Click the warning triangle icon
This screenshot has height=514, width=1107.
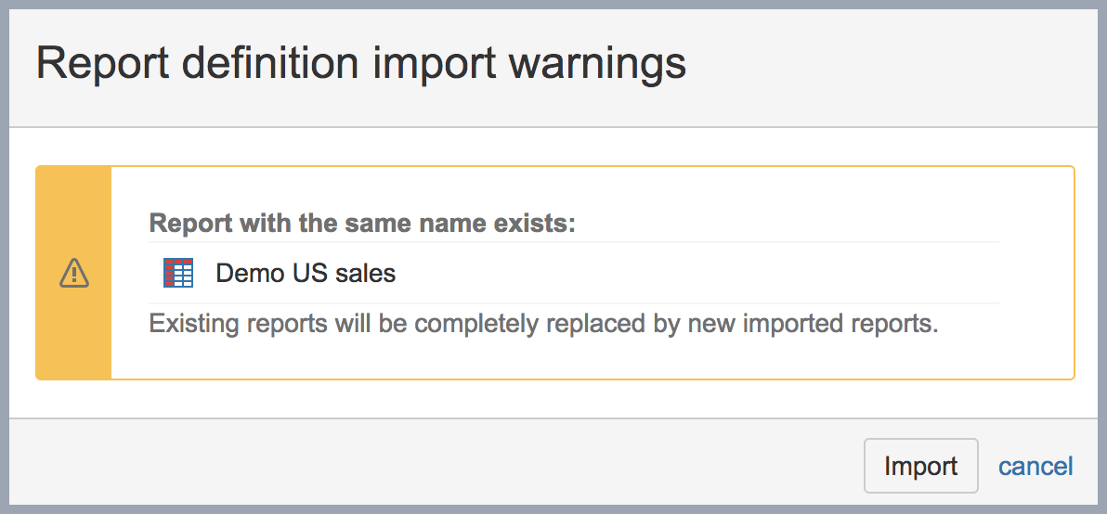click(73, 273)
